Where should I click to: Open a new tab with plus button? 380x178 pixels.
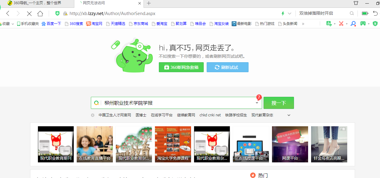click(149, 3)
